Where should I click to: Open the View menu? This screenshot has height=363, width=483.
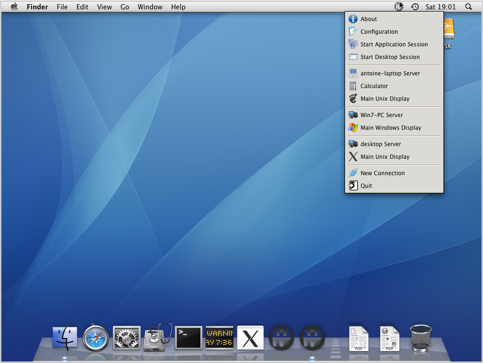point(105,7)
